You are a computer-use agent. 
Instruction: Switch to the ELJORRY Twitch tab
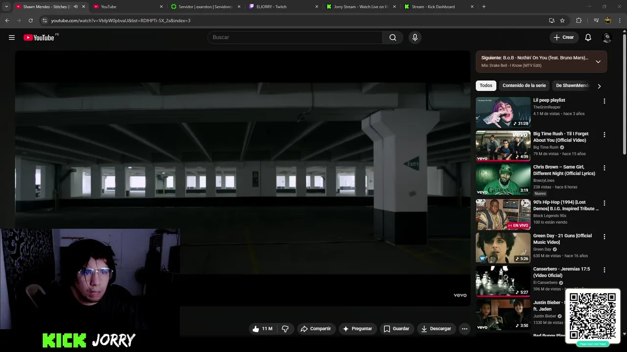[x=284, y=7]
